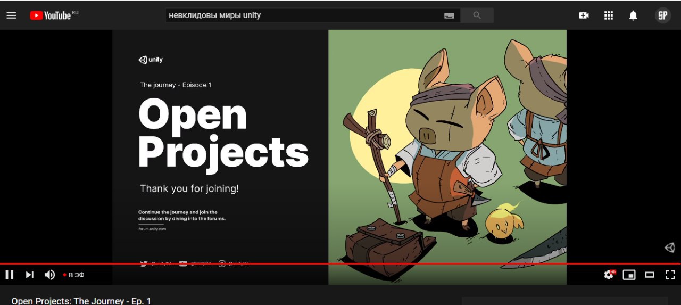Viewport: 681px width, 305px height.
Task: Click the YouTube handle icon in video
Action: tap(183, 264)
